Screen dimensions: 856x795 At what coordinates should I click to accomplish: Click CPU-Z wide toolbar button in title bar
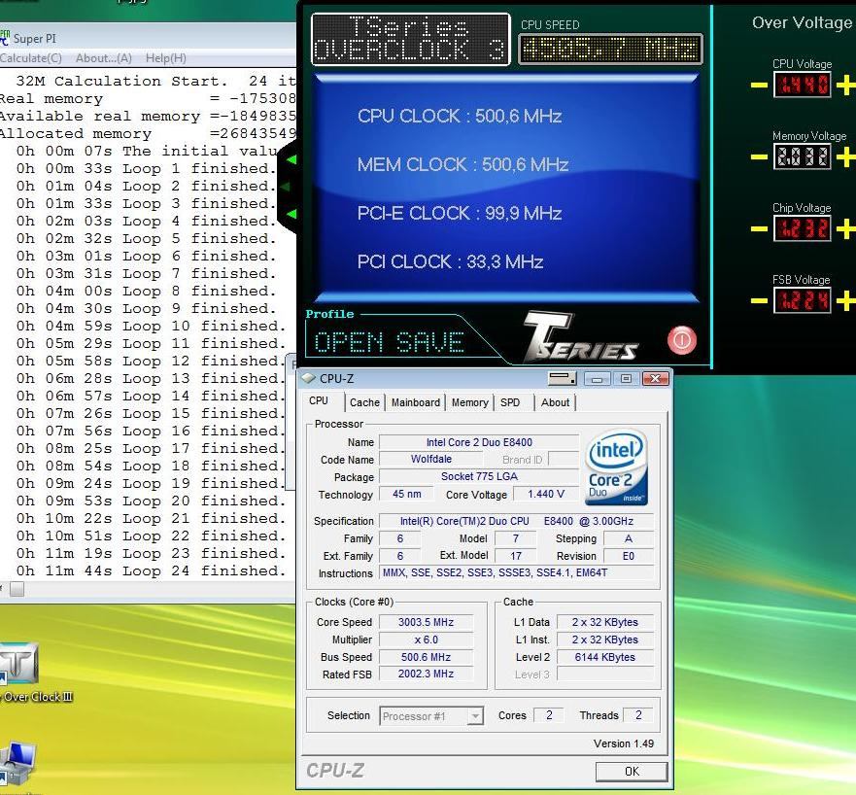click(563, 378)
